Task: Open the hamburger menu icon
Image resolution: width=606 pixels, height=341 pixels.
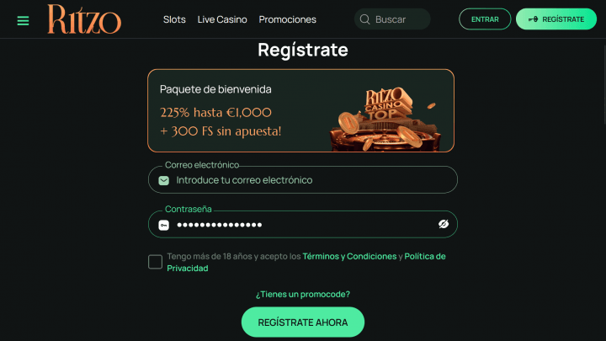Action: point(23,20)
